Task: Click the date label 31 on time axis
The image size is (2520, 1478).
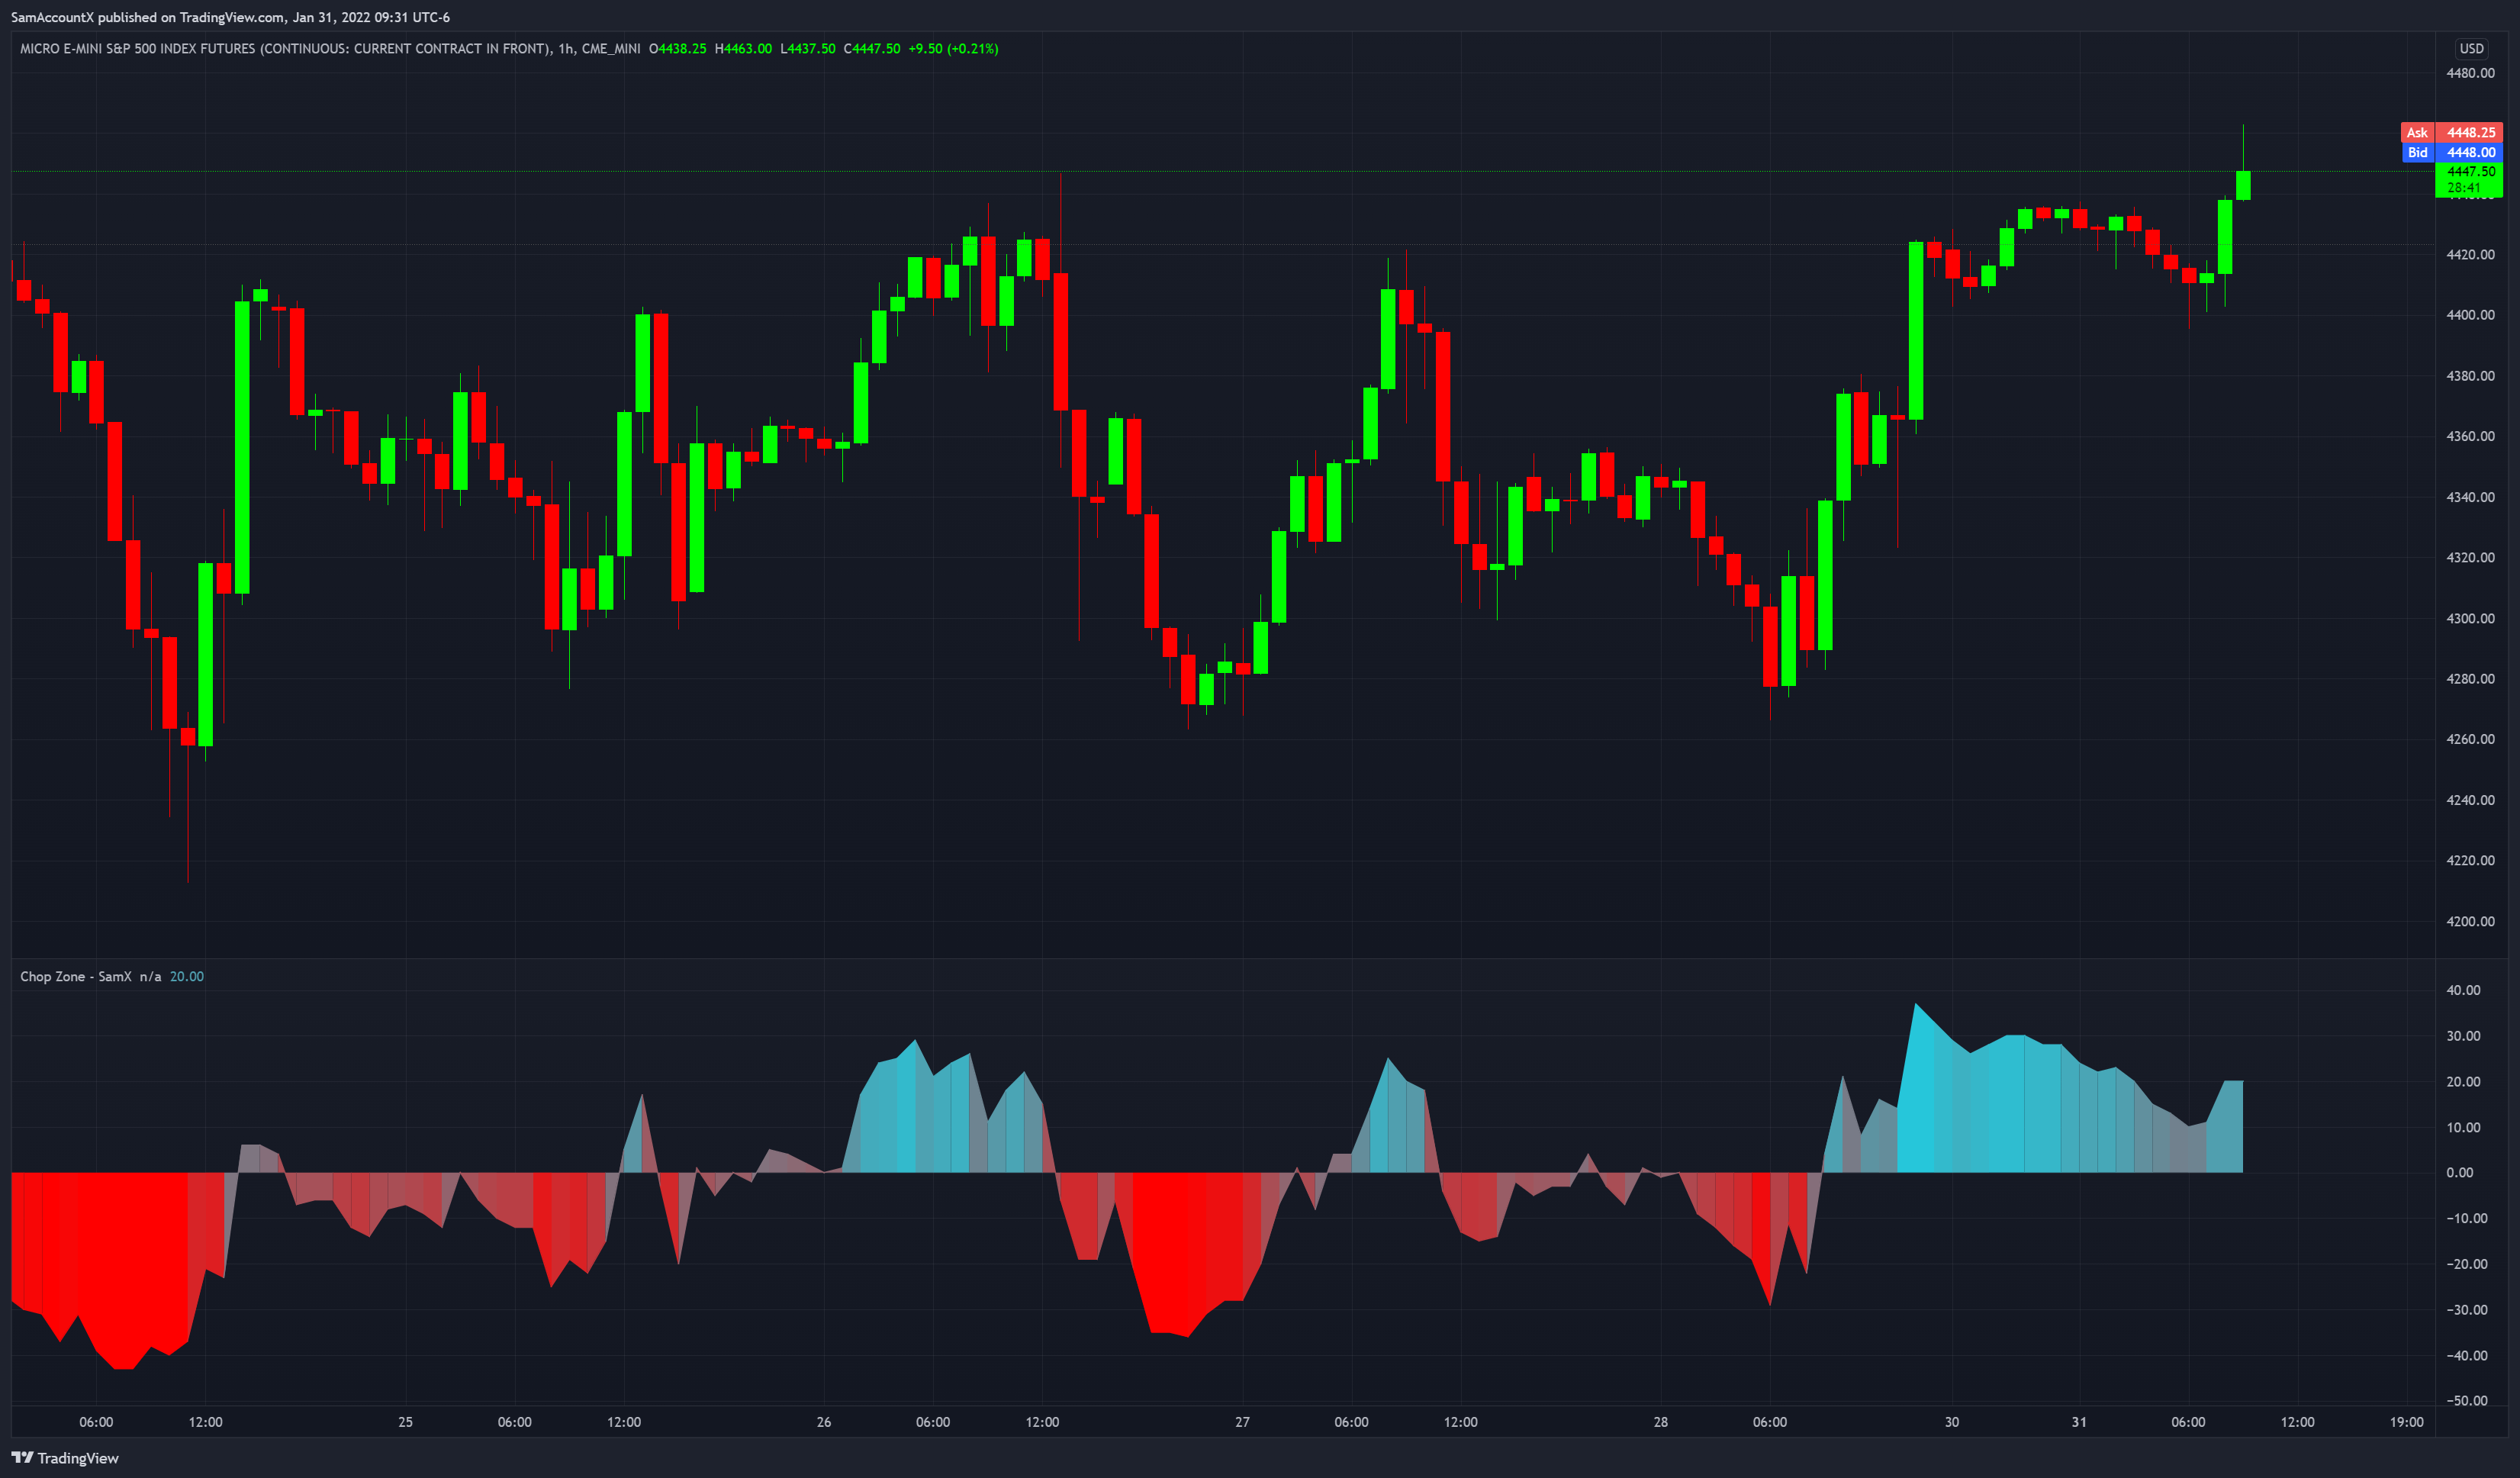Action: (2079, 1422)
